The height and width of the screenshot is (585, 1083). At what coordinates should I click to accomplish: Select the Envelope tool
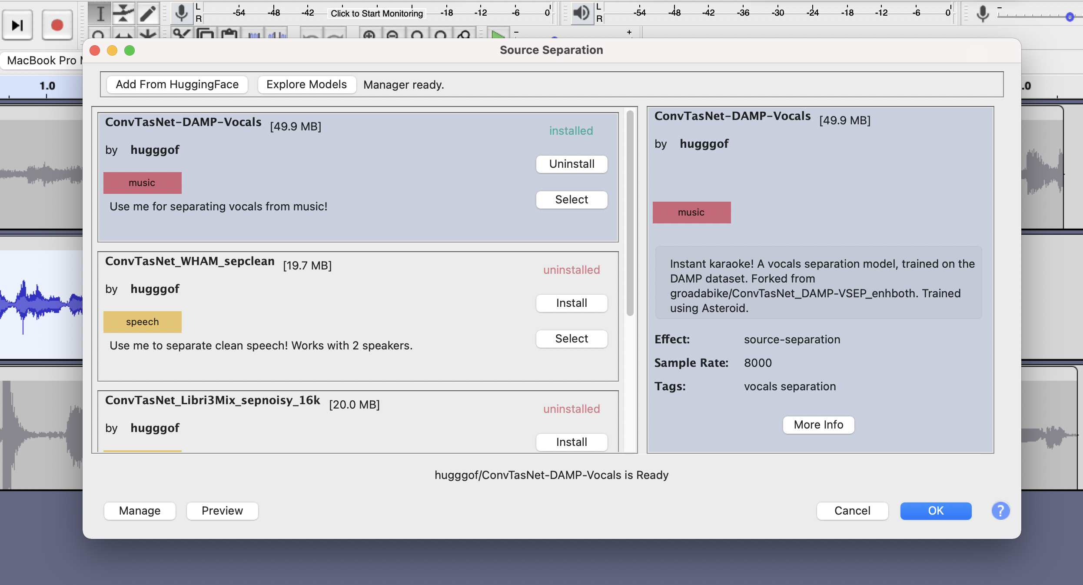click(123, 13)
